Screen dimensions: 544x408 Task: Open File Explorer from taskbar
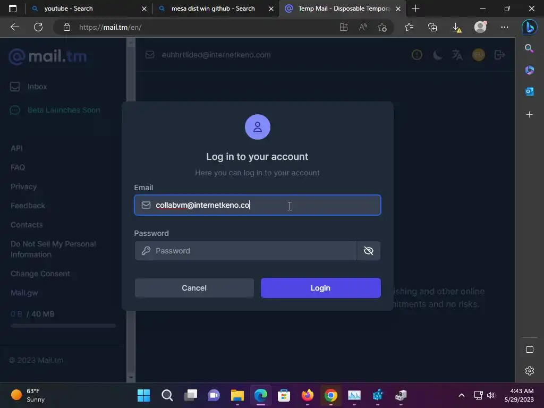237,395
